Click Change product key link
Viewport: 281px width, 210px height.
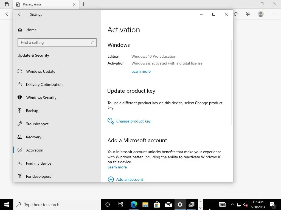133,121
